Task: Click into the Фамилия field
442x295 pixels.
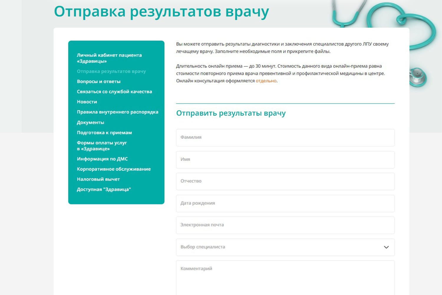Action: [x=285, y=137]
